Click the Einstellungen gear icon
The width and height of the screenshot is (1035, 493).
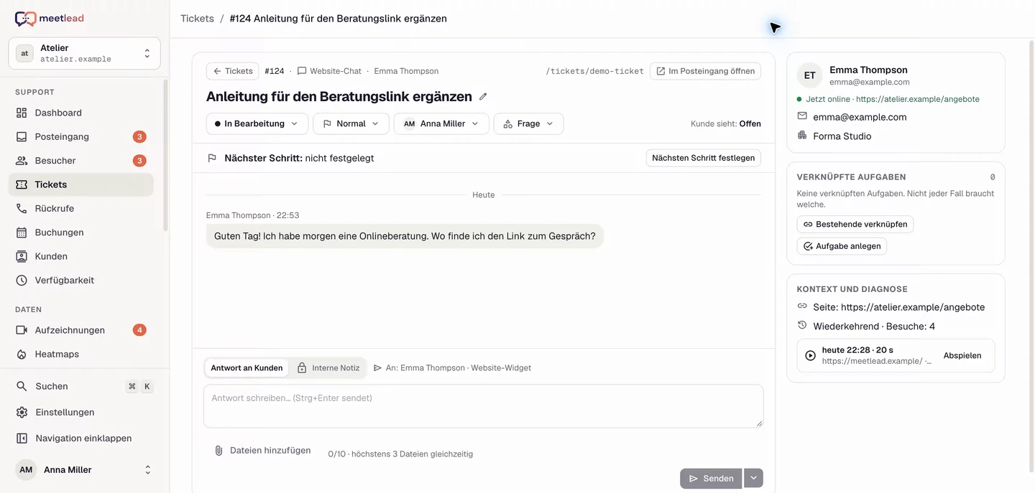tap(22, 412)
